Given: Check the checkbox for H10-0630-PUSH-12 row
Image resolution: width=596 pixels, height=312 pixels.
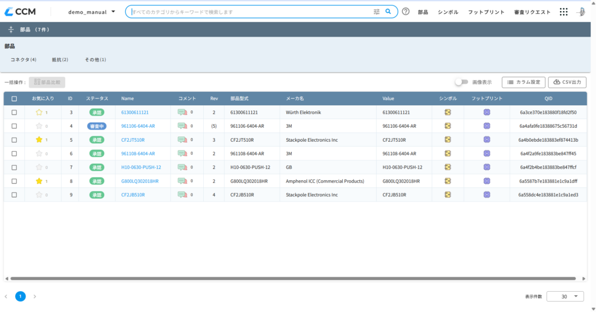Looking at the screenshot, I should click(14, 167).
